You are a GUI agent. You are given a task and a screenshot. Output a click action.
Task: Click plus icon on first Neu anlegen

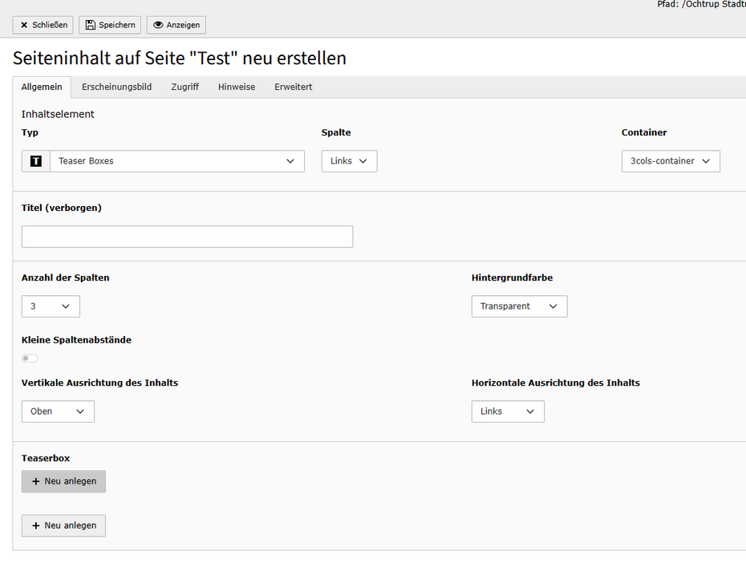pos(36,481)
